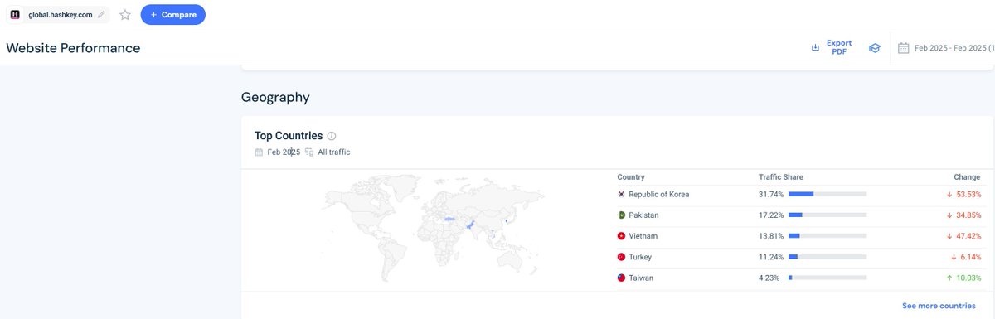995x319 pixels.
Task: Click the hashkey site favicon
Action: (15, 14)
